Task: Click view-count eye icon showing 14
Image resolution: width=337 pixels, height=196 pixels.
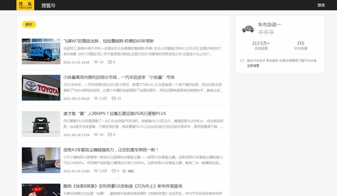Action: pos(96,62)
